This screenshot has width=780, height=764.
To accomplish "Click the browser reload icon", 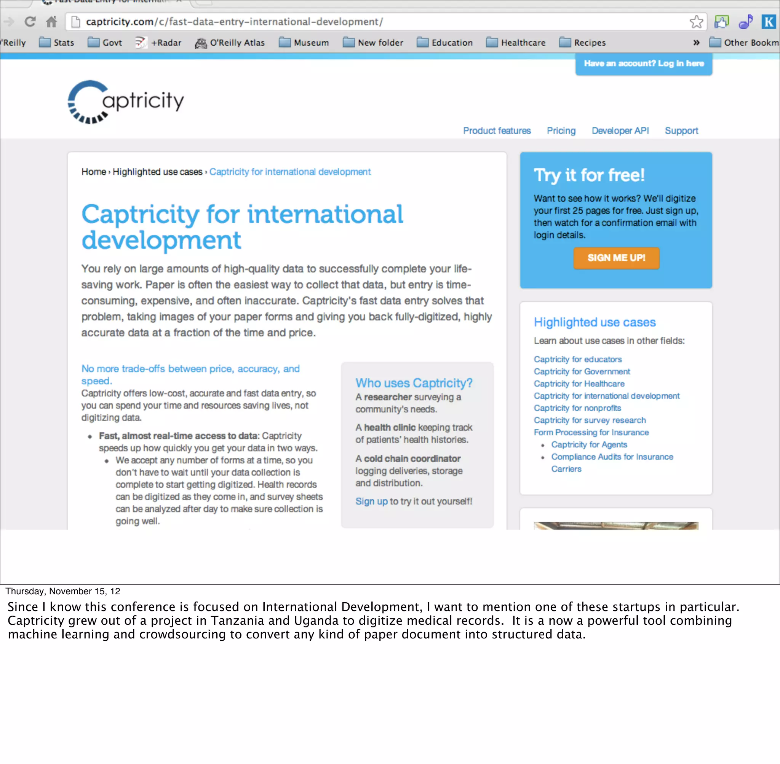I will pyautogui.click(x=30, y=21).
